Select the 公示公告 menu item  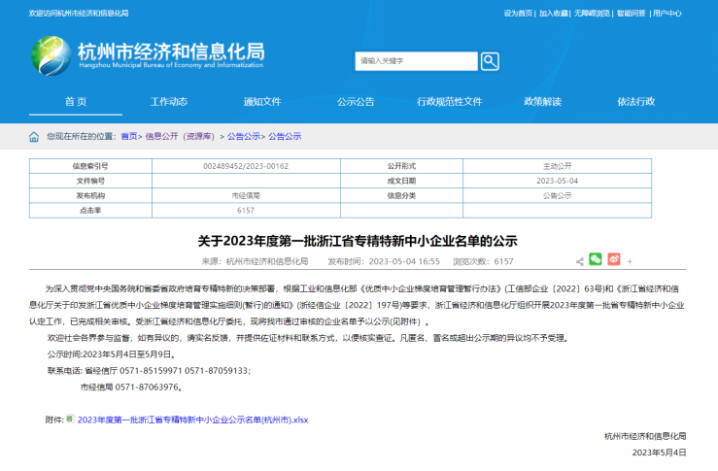tap(356, 102)
